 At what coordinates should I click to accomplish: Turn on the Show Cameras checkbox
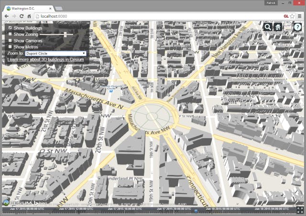[10, 41]
